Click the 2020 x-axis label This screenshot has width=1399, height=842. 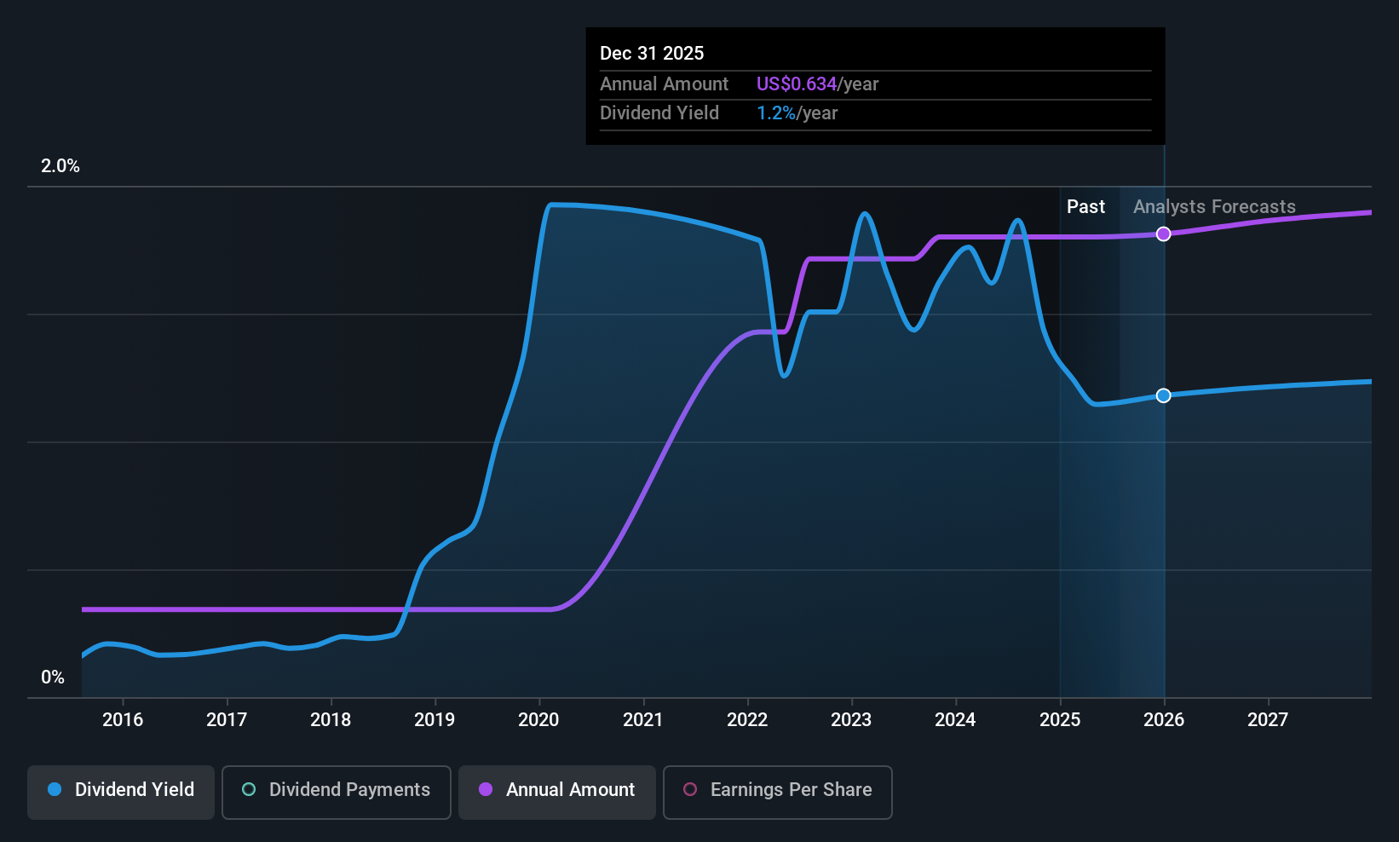pyautogui.click(x=538, y=719)
